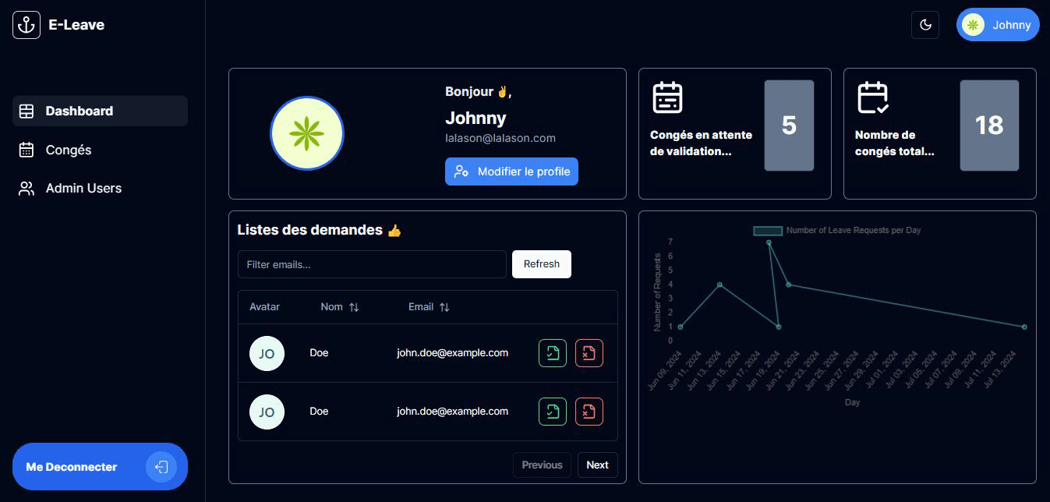This screenshot has height=502, width=1050.
Task: Reject the second leave request
Action: click(589, 411)
